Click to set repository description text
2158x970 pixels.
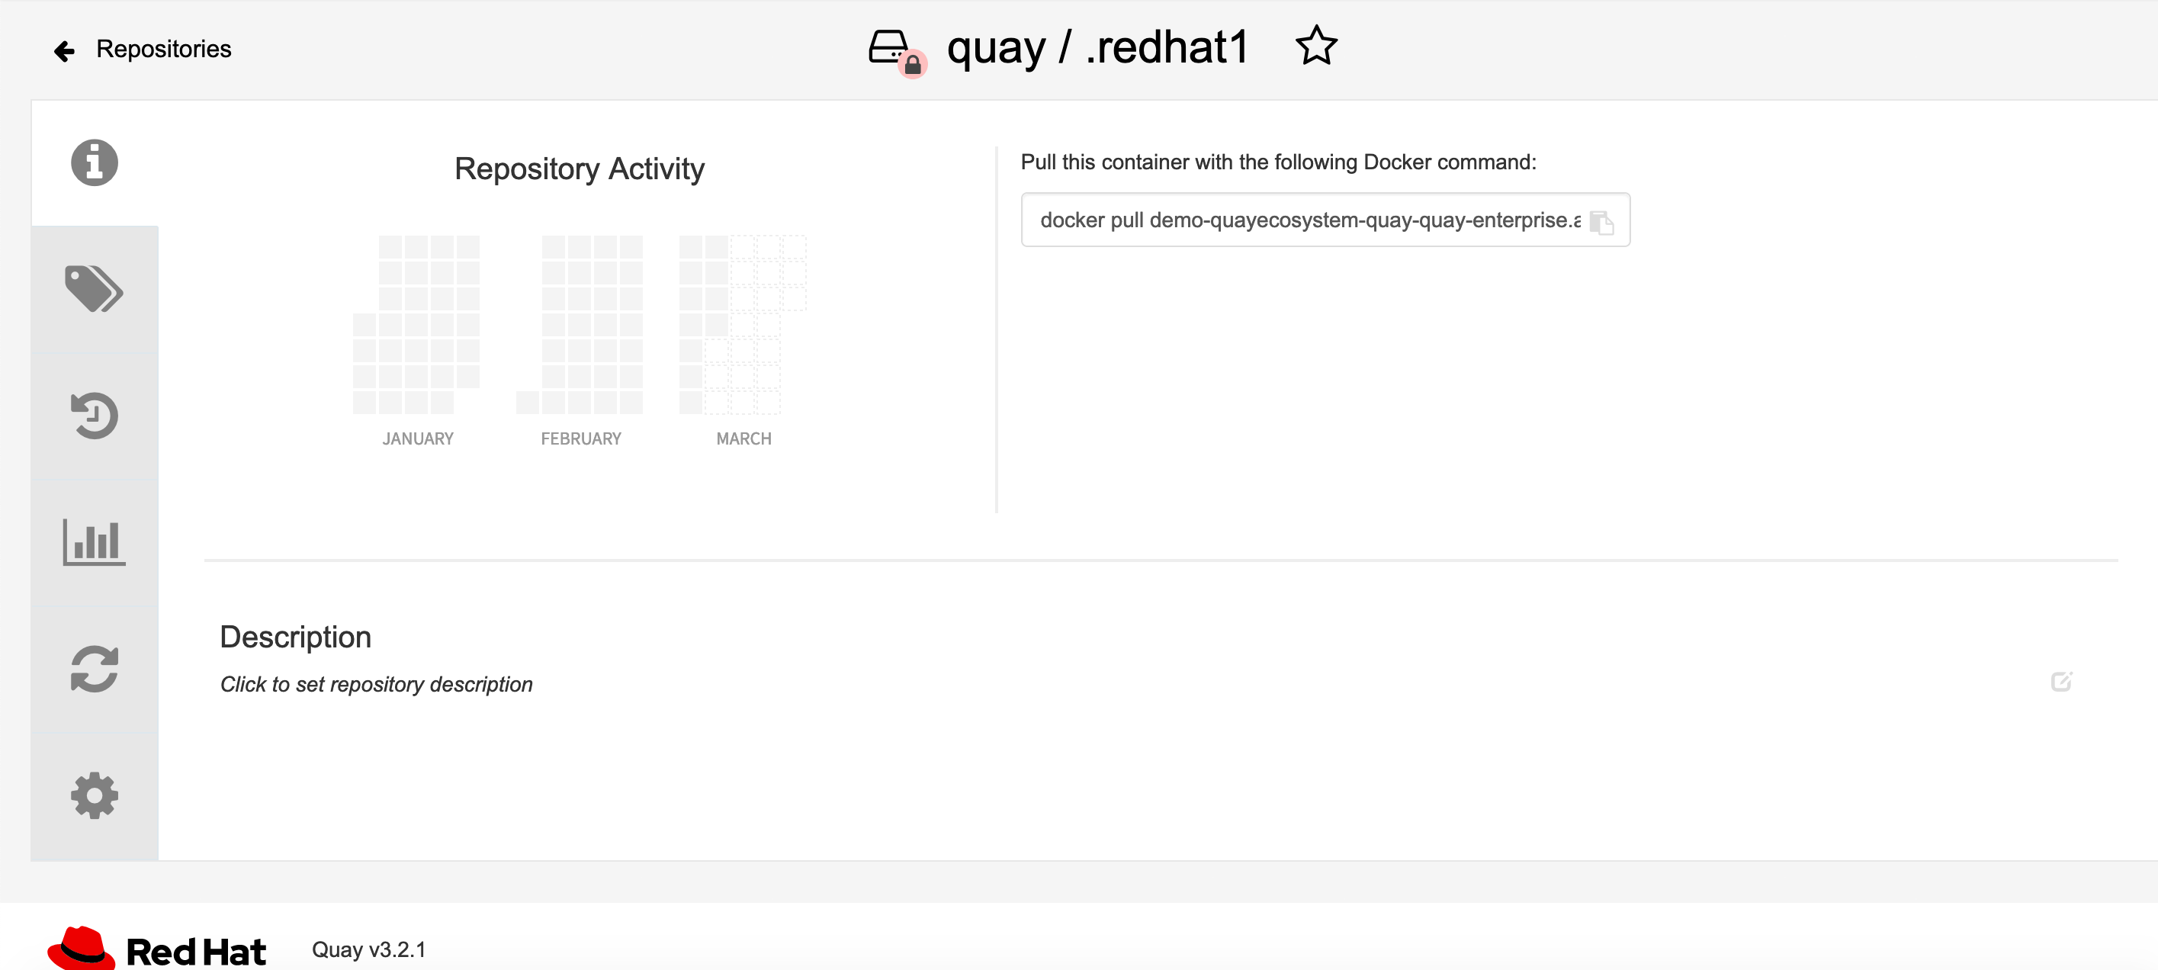pyautogui.click(x=376, y=684)
